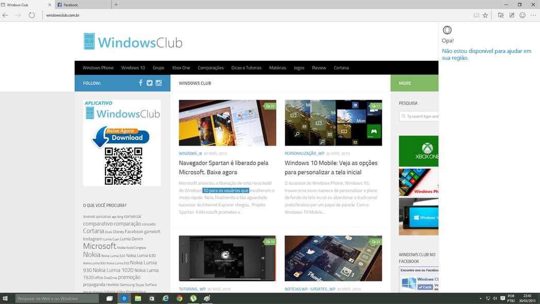Screen dimensions: 540x304
Task: Open the Xbox One green sidebar thumbnail
Action: [x=418, y=151]
